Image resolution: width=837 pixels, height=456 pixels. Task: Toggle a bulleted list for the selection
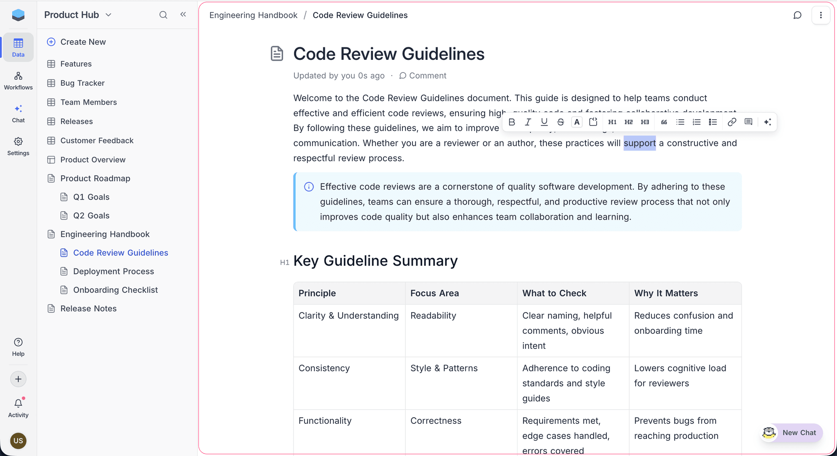[680, 122]
